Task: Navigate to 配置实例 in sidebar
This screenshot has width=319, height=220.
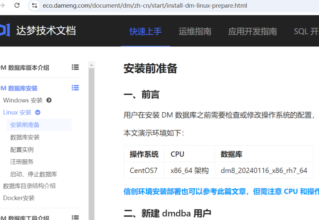Action: 22,150
